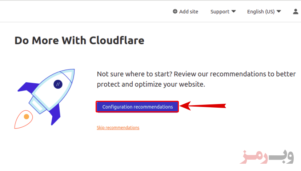Open the user account profile icon

point(296,12)
